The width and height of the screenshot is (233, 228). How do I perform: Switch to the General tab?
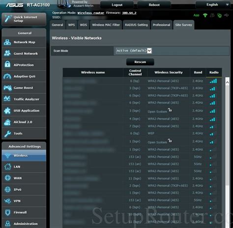pos(58,25)
